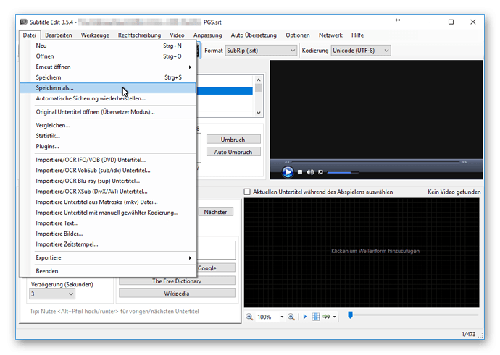Click the Wikipedia button
Image resolution: width=500 pixels, height=355 pixels.
coord(177,294)
